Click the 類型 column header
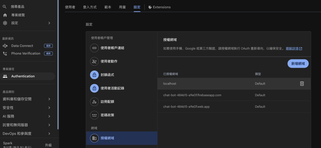Viewport: 321px width, 148px height. coord(258,74)
